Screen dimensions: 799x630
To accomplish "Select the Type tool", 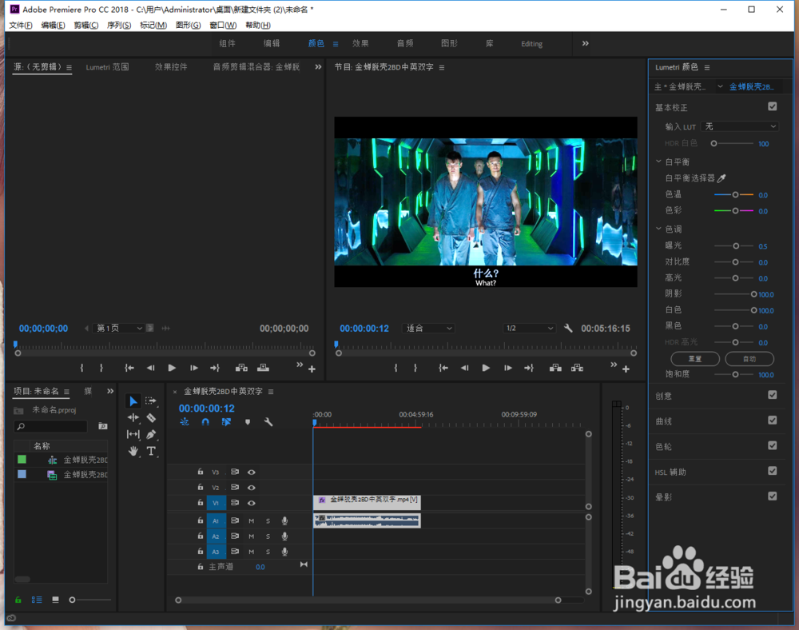I will [x=151, y=451].
